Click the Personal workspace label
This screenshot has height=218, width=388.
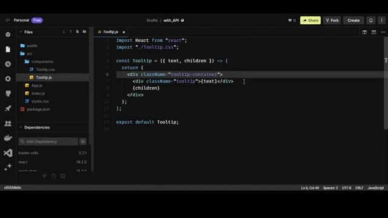21,20
